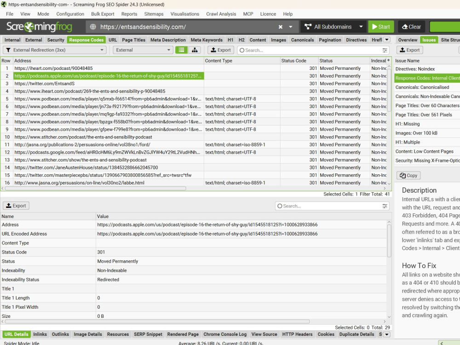Open URL history dropdown arrow

[290, 27]
